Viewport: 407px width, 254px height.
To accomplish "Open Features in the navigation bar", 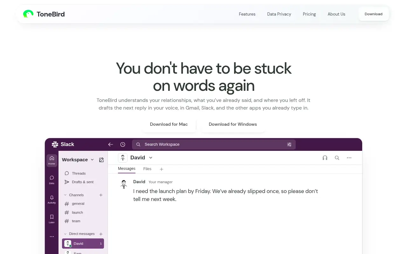I will click(x=247, y=14).
